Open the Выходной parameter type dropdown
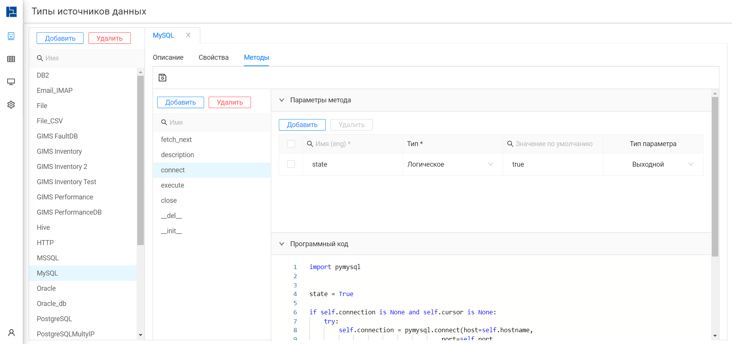 tap(653, 164)
